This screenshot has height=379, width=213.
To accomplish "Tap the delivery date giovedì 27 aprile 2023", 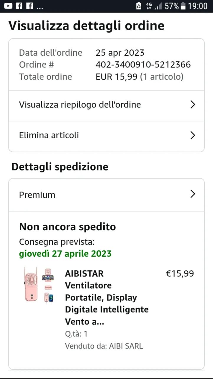I will [x=65, y=254].
